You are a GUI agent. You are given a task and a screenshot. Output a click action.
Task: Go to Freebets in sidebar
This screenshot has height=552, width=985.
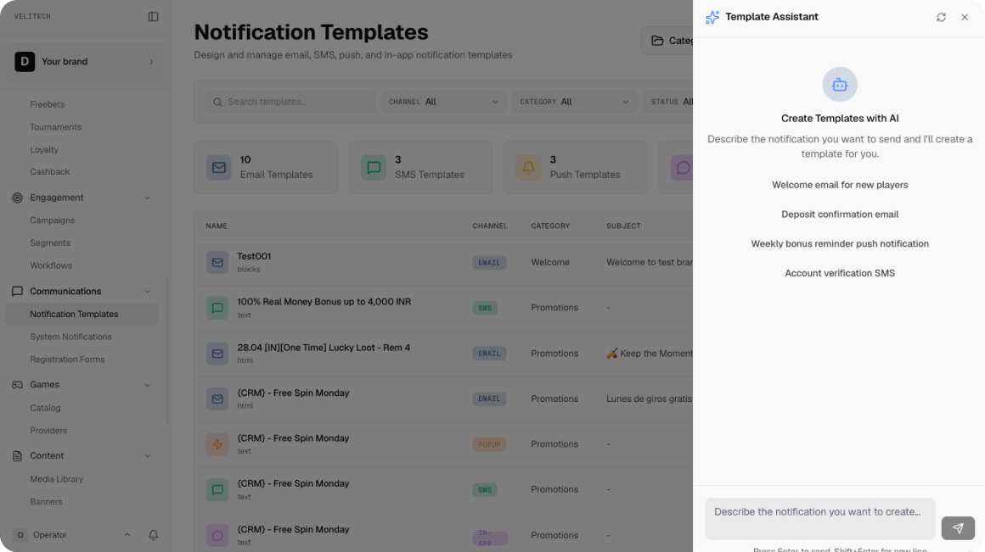pos(47,104)
